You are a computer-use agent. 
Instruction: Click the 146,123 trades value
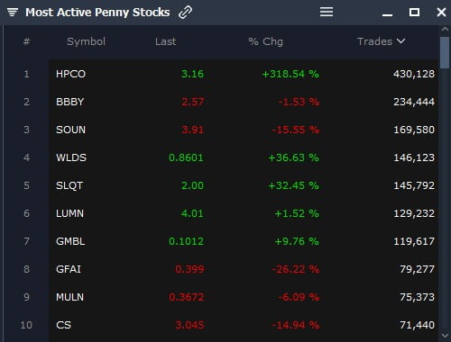tap(414, 157)
